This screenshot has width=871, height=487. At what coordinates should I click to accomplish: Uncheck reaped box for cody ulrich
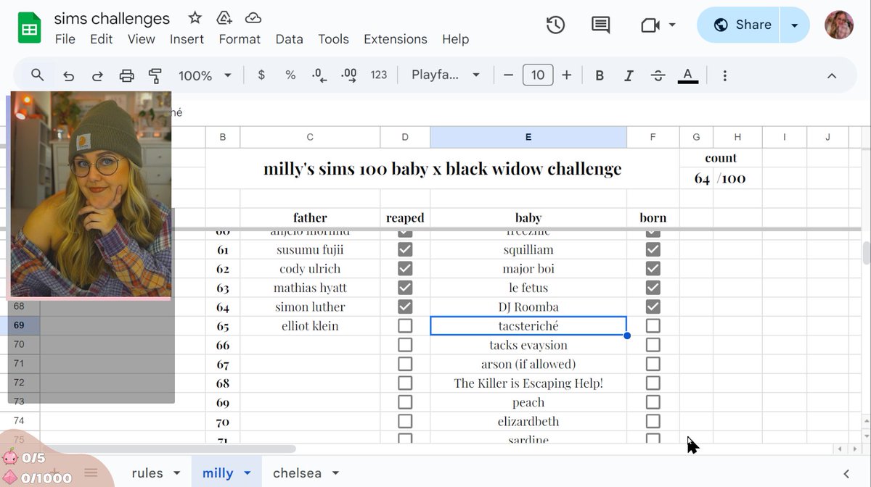tap(405, 268)
